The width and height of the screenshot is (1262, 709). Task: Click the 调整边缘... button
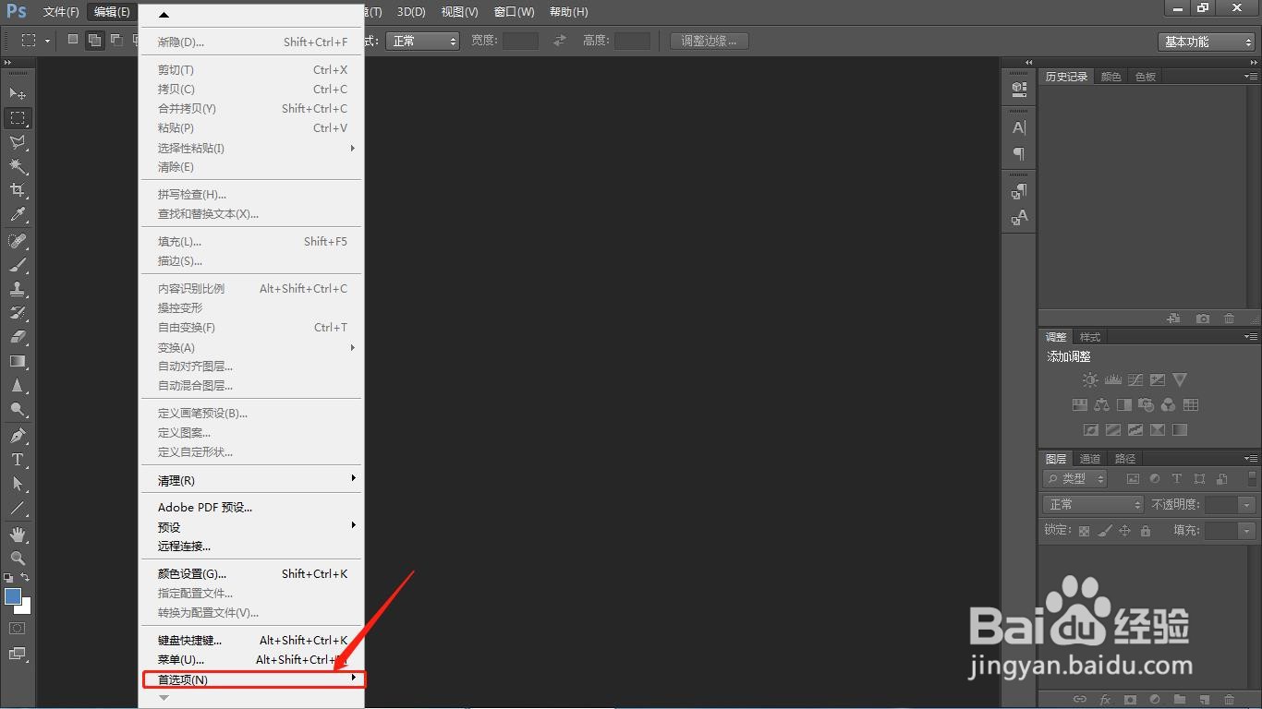coord(710,41)
